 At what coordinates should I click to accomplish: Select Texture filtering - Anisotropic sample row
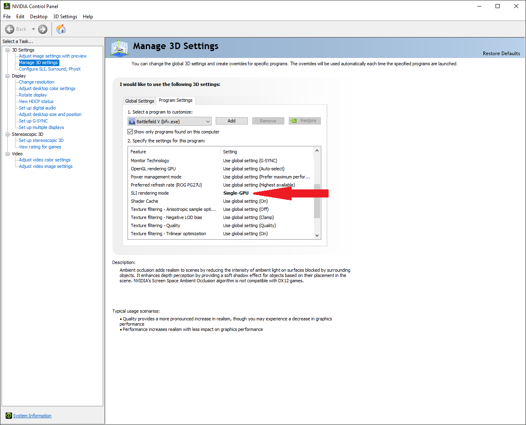(x=221, y=209)
